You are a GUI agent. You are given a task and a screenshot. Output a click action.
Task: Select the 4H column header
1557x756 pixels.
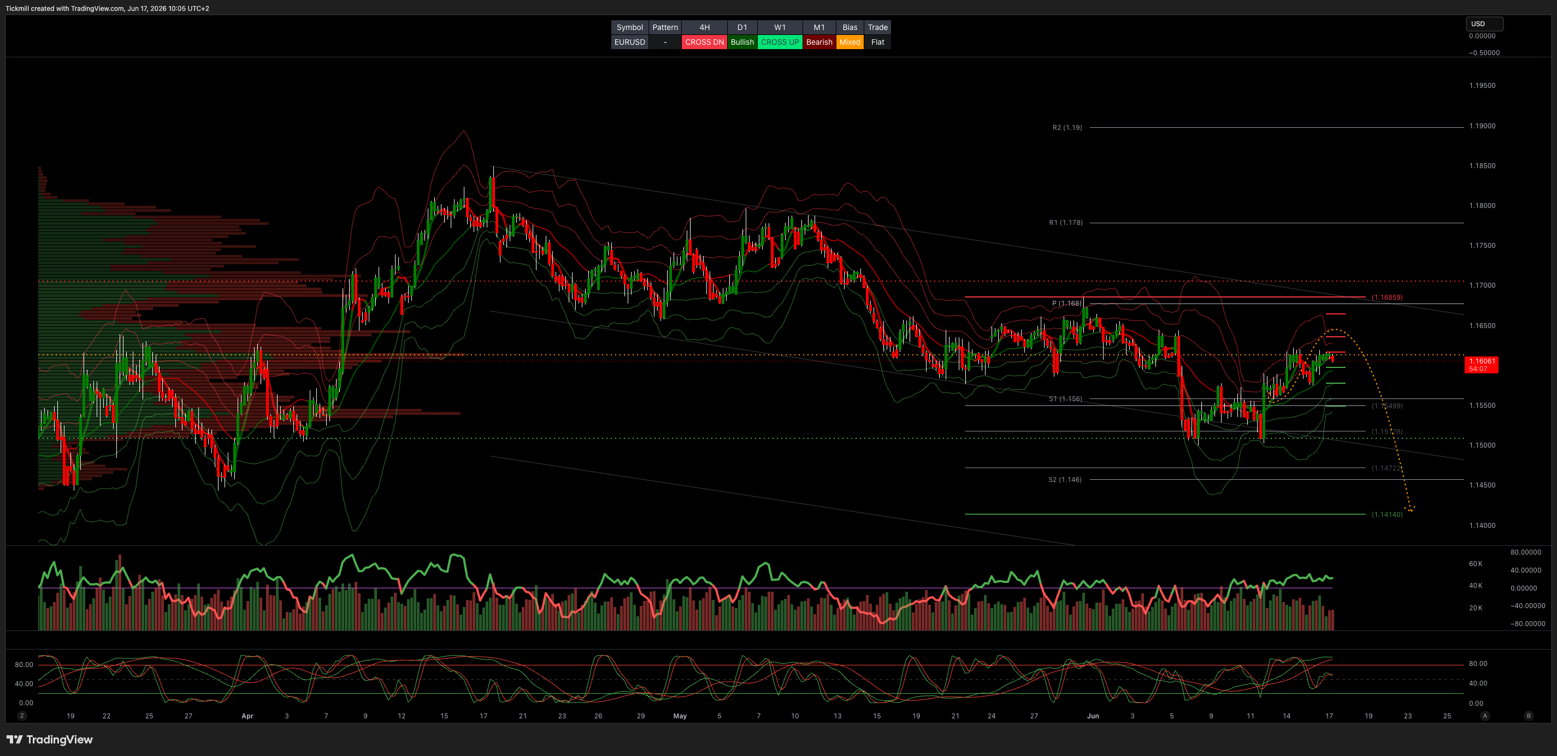pos(704,27)
